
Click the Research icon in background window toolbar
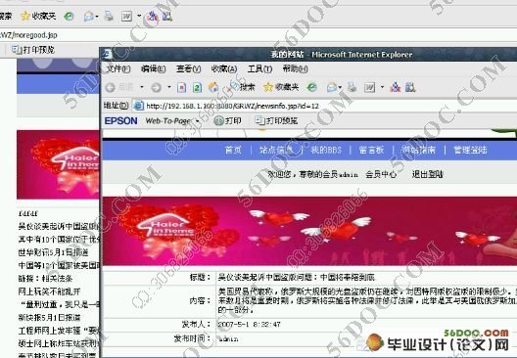pos(166,16)
